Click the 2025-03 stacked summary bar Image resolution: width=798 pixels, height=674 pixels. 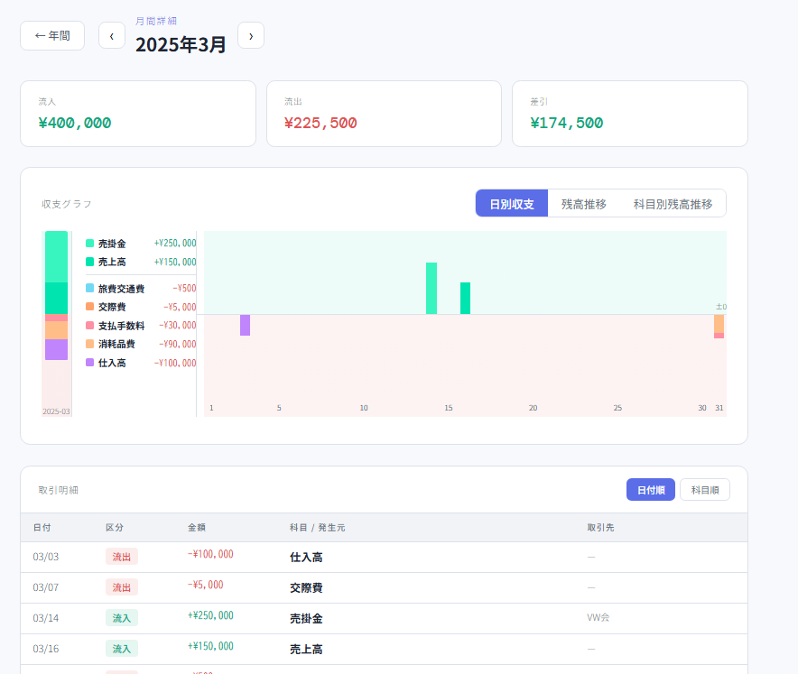(x=56, y=296)
